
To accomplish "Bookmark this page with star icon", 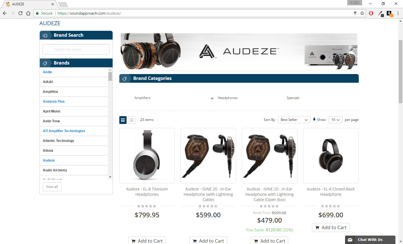I will point(362,13).
